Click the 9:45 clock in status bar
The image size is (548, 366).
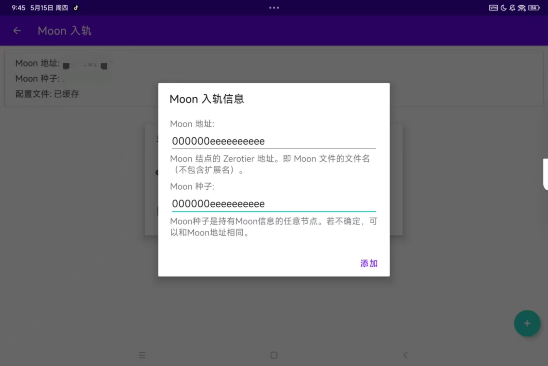click(18, 8)
